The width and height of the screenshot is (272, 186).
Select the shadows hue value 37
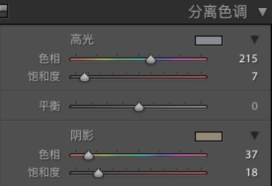coord(252,154)
